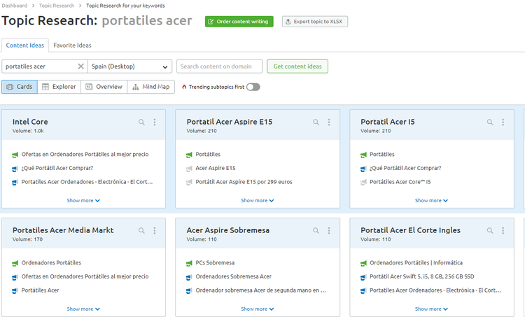Open three-dot menu on Portatil Acer El Corte Ingles card
Image resolution: width=525 pixels, height=324 pixels.
click(503, 231)
